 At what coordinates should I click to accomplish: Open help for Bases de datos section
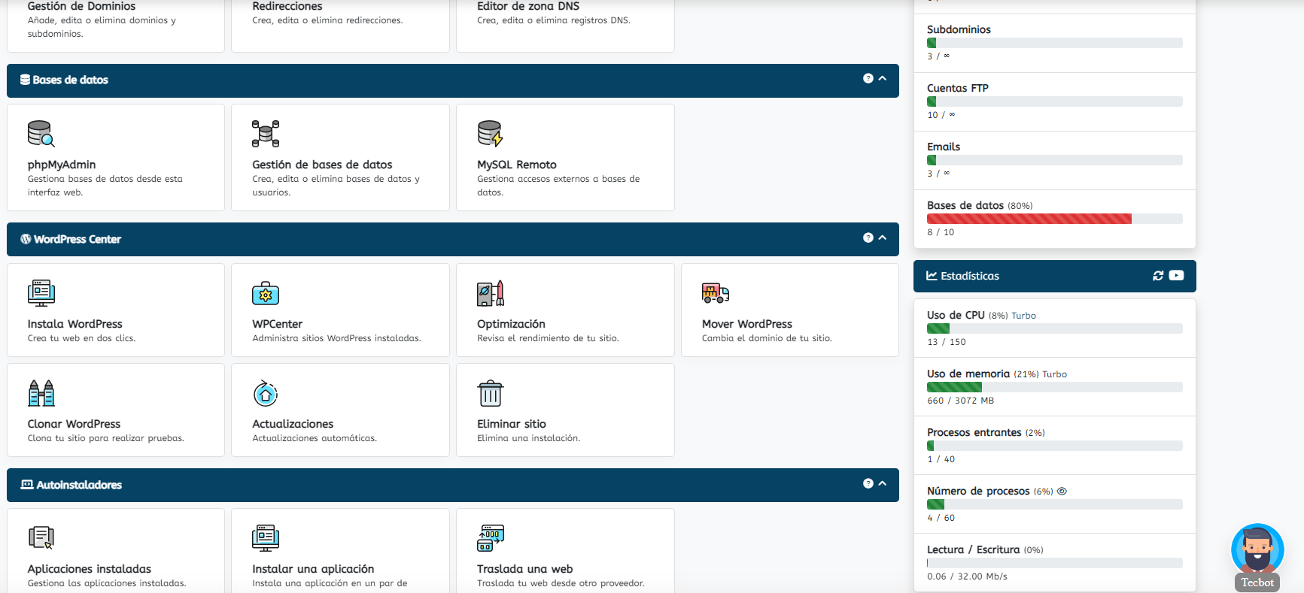tap(868, 78)
